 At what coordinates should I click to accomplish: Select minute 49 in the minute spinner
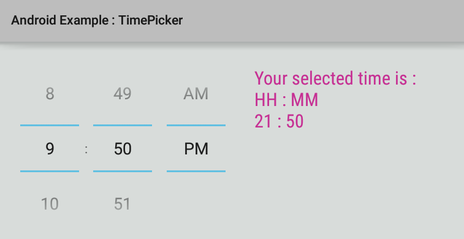click(123, 94)
